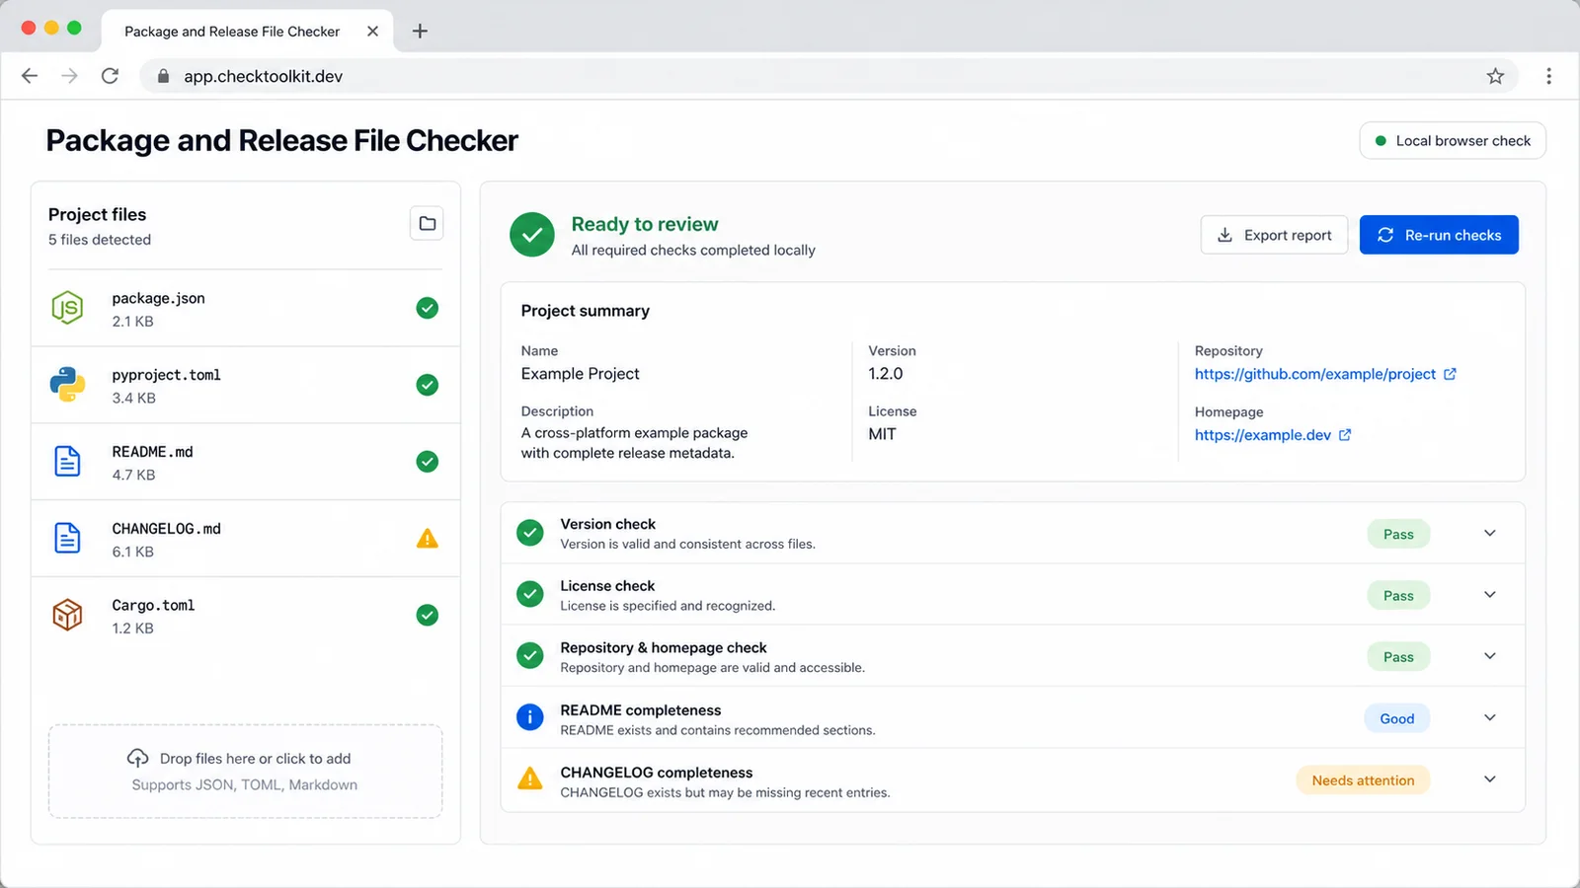The width and height of the screenshot is (1580, 888).
Task: Click the drop files here upload area
Action: 245,772
